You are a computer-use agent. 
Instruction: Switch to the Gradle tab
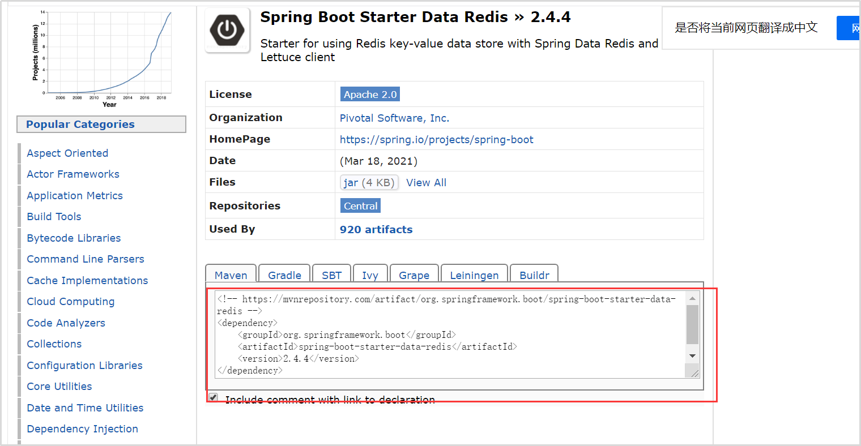[284, 275]
